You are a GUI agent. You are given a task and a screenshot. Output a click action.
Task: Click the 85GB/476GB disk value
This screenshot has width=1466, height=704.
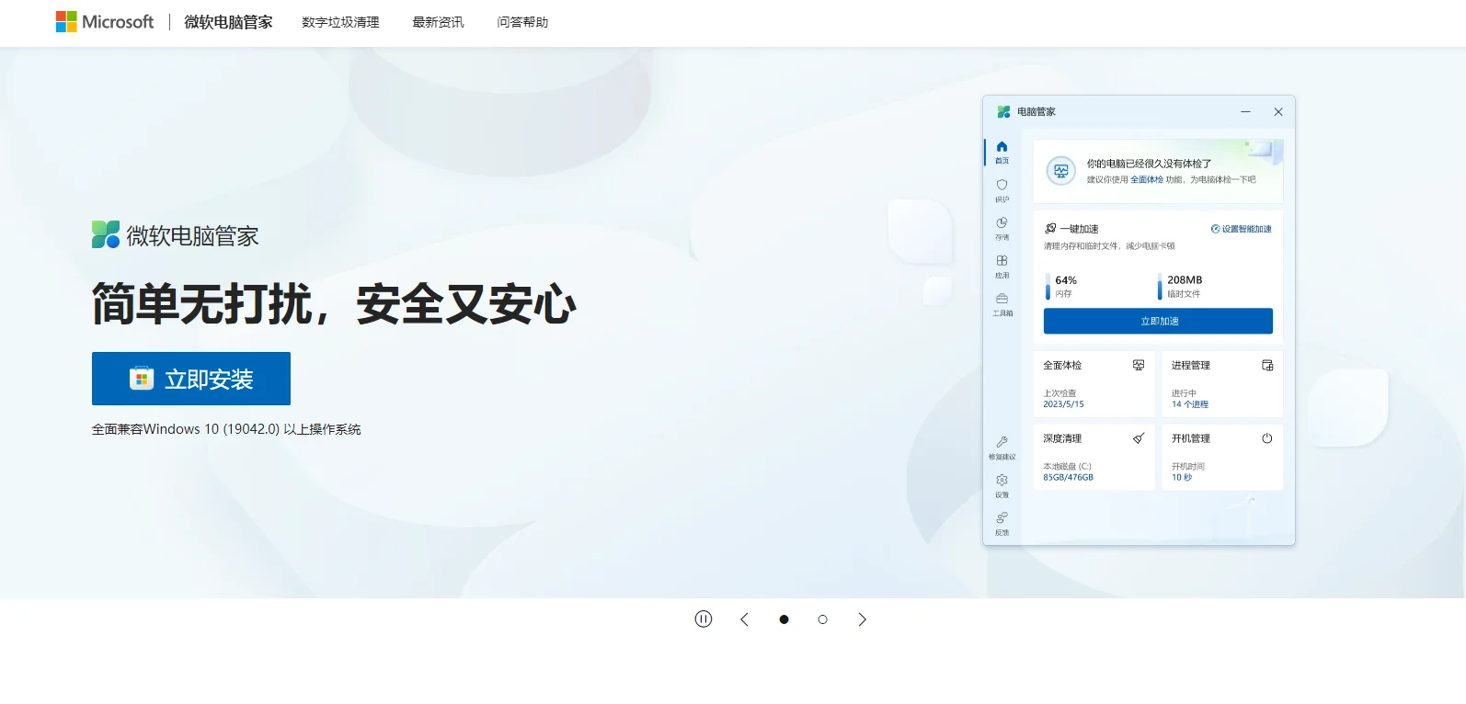click(x=1068, y=478)
